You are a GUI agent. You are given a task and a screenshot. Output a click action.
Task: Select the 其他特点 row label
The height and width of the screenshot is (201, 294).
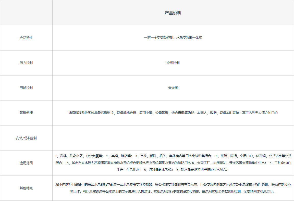26,188
